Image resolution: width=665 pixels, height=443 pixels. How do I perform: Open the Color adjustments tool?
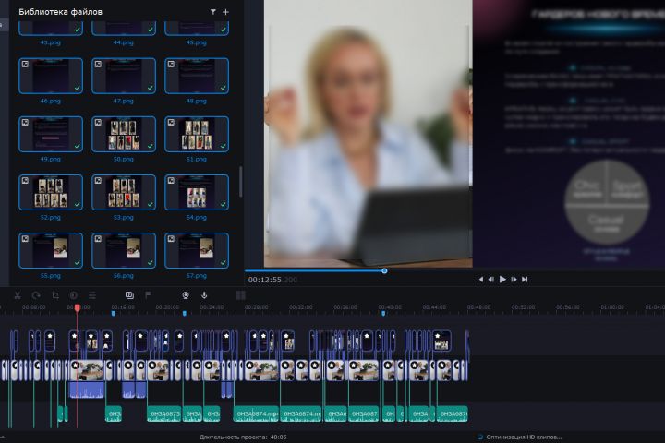point(73,295)
